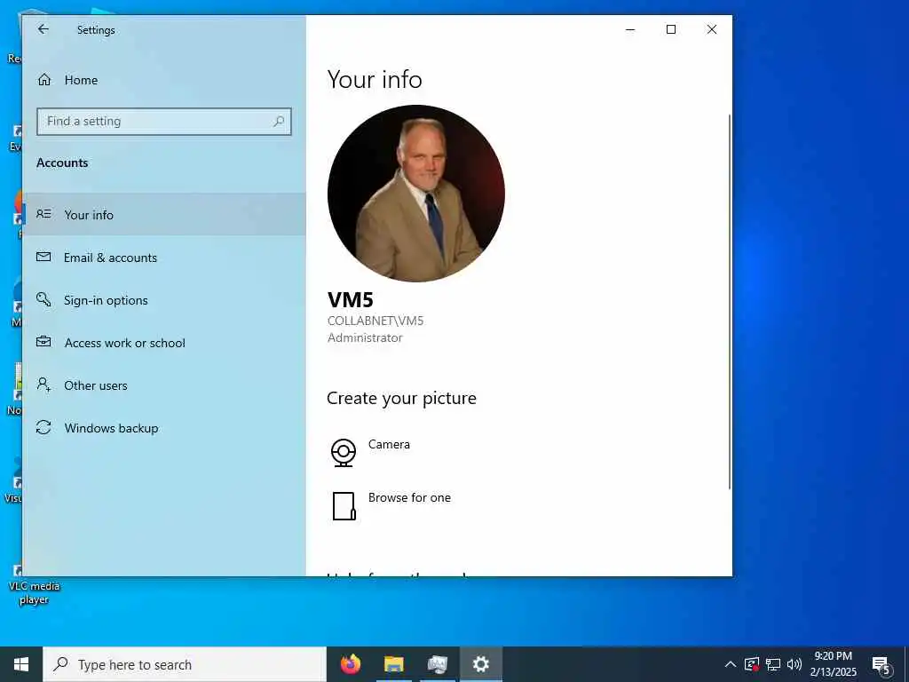Image resolution: width=909 pixels, height=682 pixels.
Task: Click the Home house icon
Action: [44, 79]
